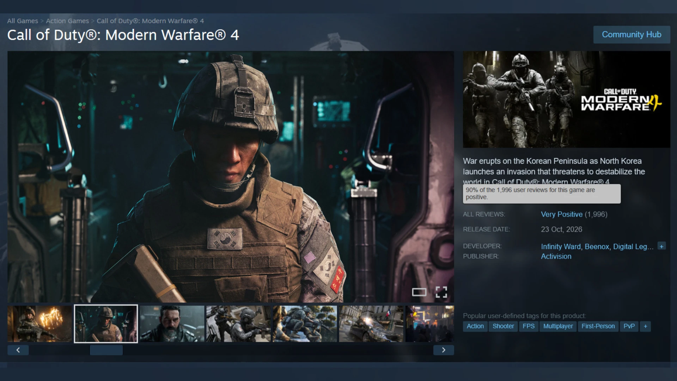Select thumbnail of car on city street
This screenshot has height=381, width=677.
pyautogui.click(x=371, y=324)
